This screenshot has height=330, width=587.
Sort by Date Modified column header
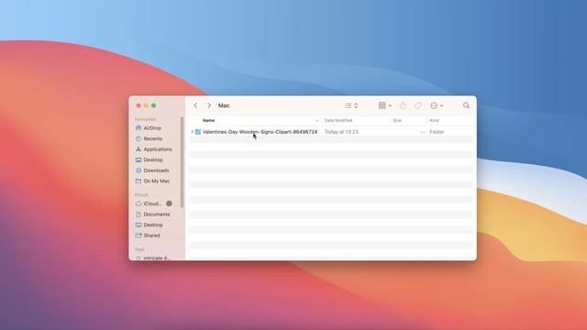(x=338, y=120)
